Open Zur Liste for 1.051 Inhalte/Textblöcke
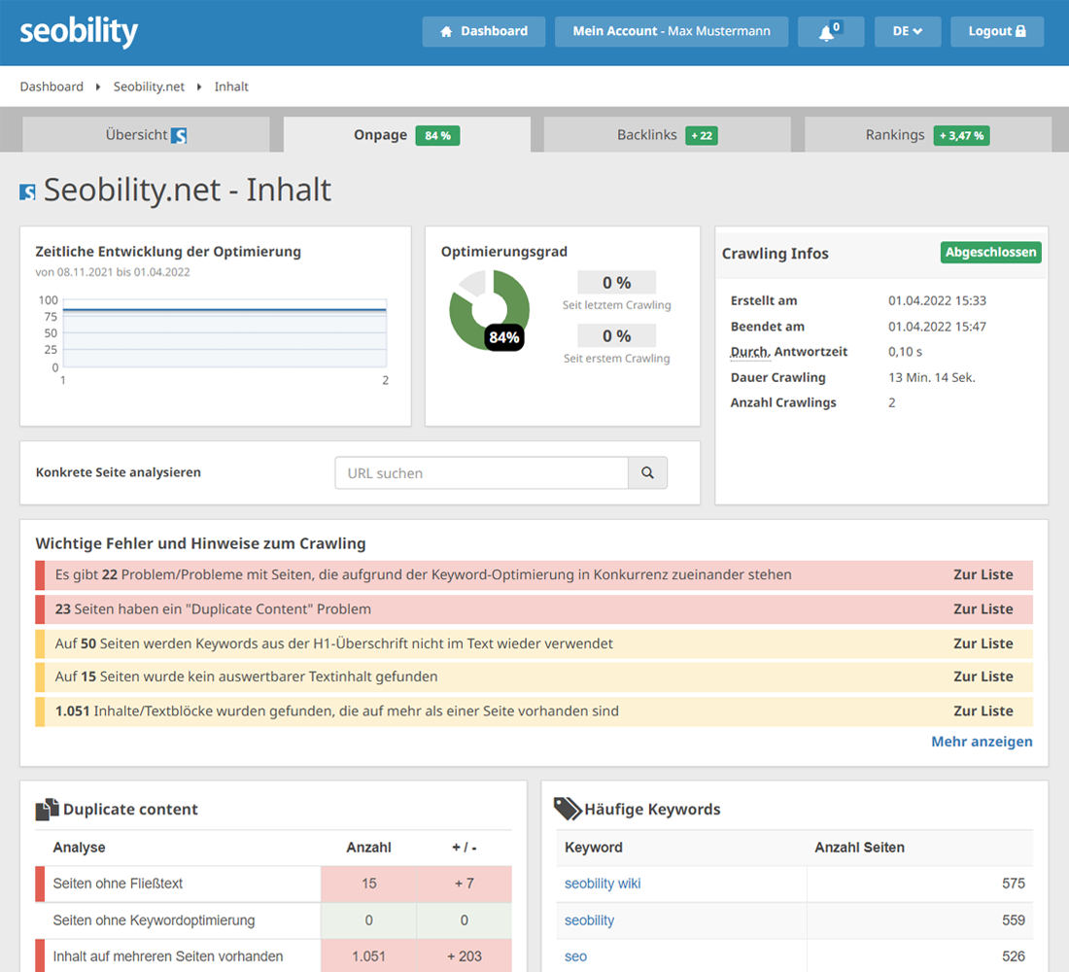 coord(983,711)
